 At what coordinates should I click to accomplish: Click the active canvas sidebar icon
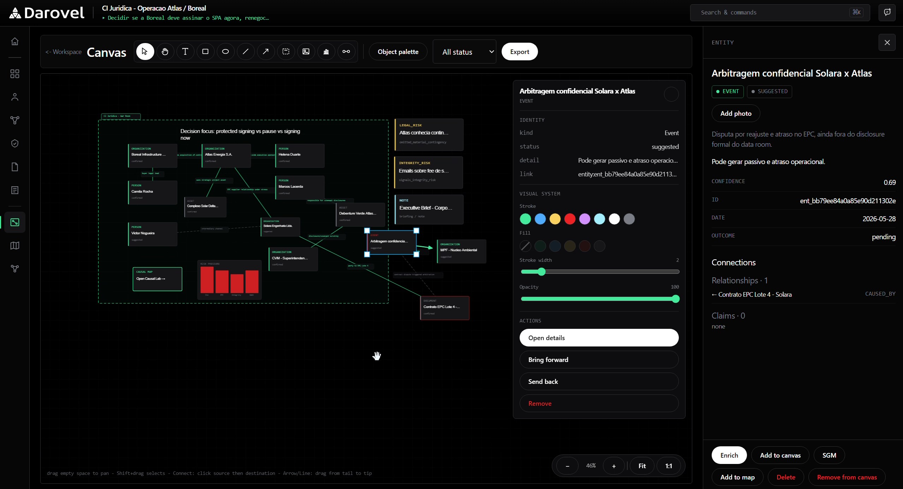(x=15, y=222)
